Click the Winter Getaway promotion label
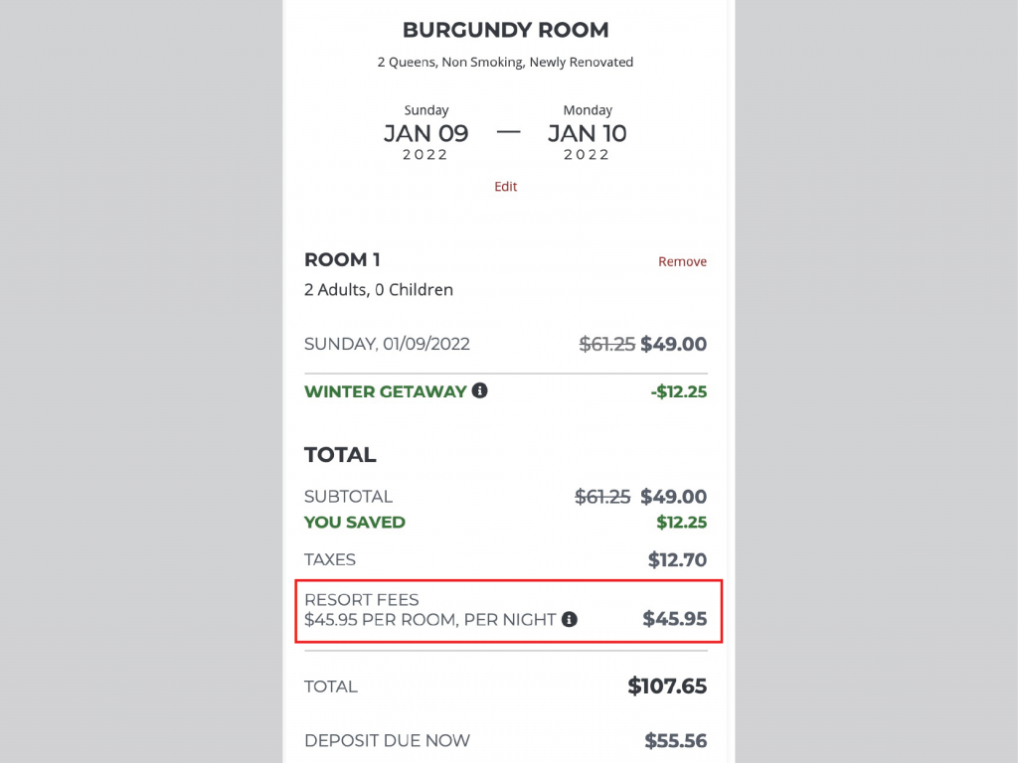The height and width of the screenshot is (763, 1018). coord(386,391)
